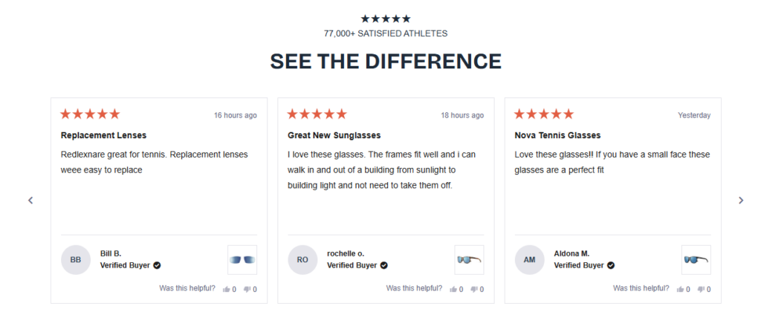Show next reviews with right arrow
761x321 pixels.
740,200
